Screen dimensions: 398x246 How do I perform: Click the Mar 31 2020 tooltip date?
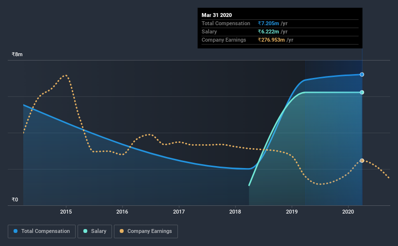pyautogui.click(x=217, y=15)
